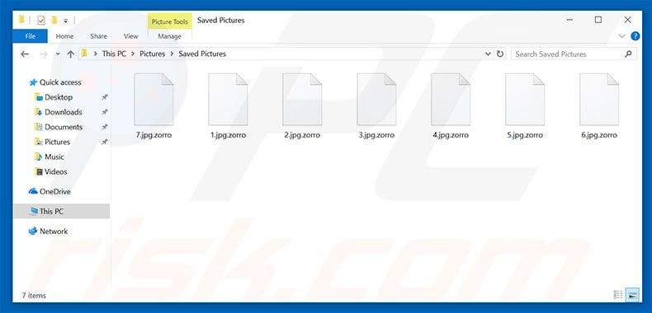Collapse the ribbon with the chevron

coord(622,36)
